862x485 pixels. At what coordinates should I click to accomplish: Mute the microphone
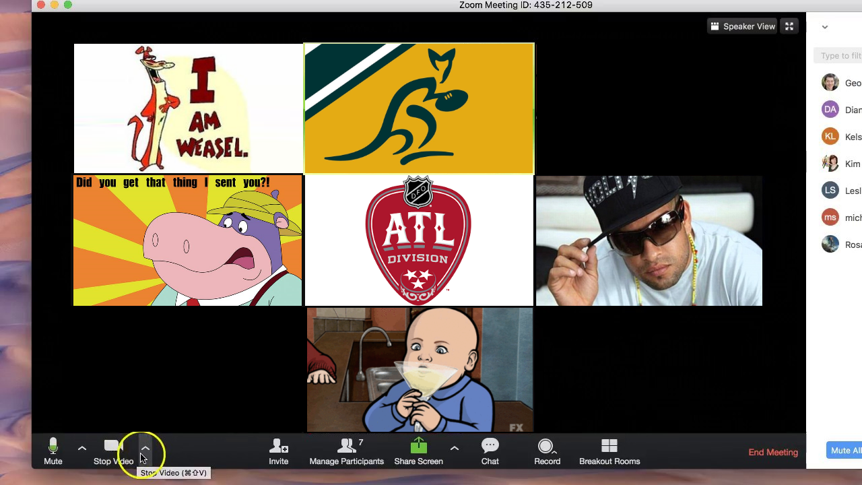click(53, 451)
